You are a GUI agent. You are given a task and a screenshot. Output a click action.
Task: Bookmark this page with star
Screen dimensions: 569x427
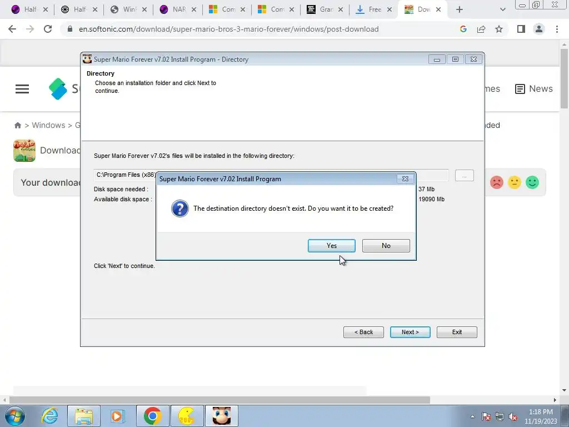tap(499, 29)
